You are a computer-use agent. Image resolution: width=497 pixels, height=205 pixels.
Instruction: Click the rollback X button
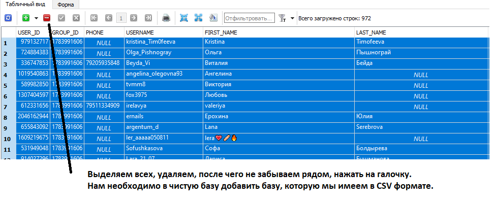pos(76,18)
